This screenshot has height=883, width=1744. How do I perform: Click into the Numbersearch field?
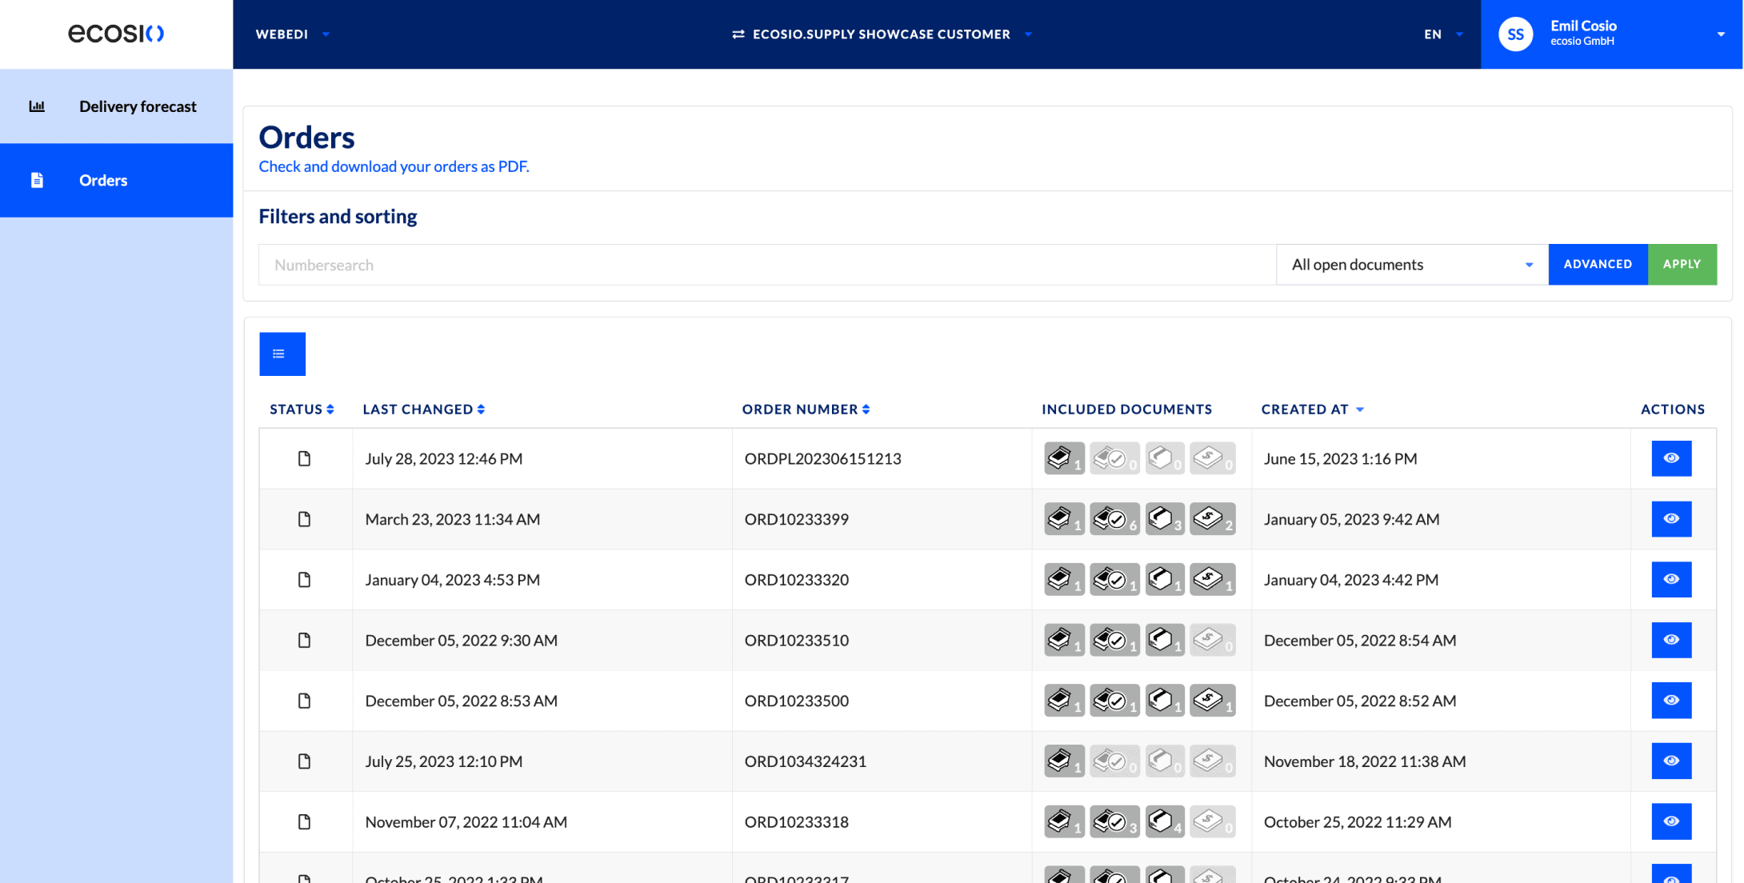[766, 265]
